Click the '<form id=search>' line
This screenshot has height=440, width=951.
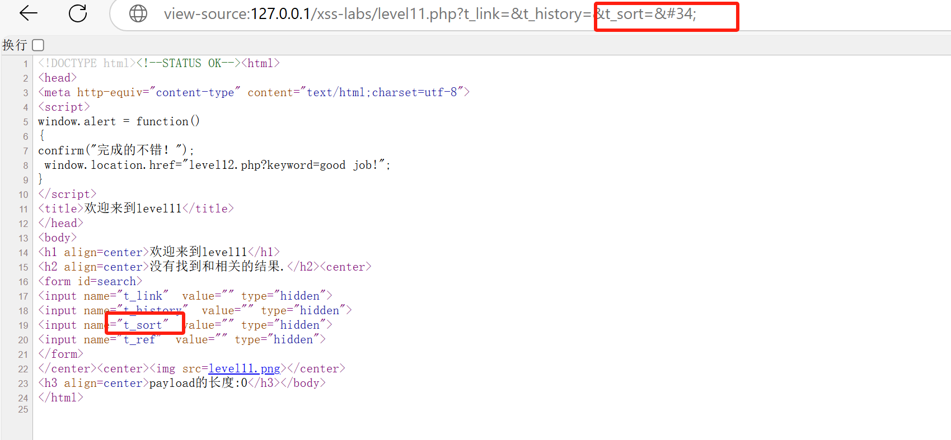(90, 281)
